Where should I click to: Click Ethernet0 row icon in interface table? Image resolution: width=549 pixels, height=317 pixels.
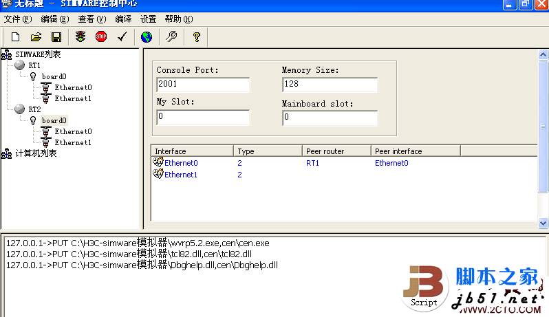(x=158, y=162)
